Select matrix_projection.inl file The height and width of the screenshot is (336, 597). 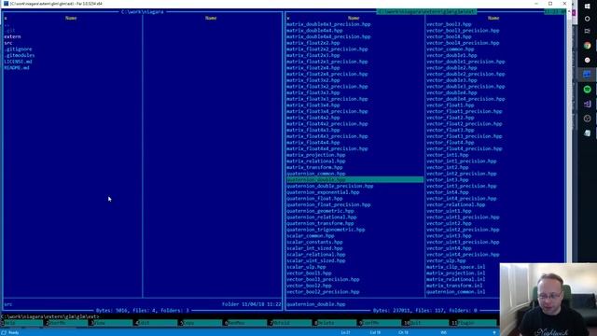click(456, 273)
